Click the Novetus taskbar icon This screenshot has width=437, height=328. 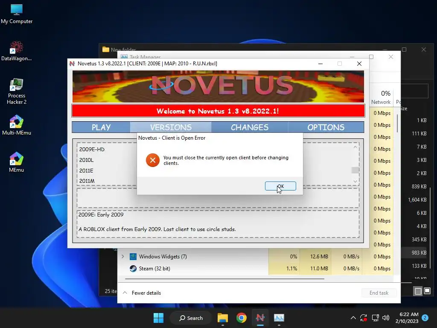[x=260, y=318]
